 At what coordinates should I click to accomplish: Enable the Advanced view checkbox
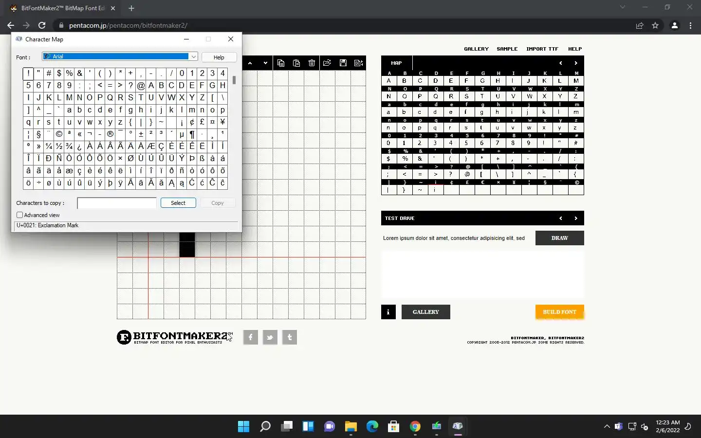point(20,215)
